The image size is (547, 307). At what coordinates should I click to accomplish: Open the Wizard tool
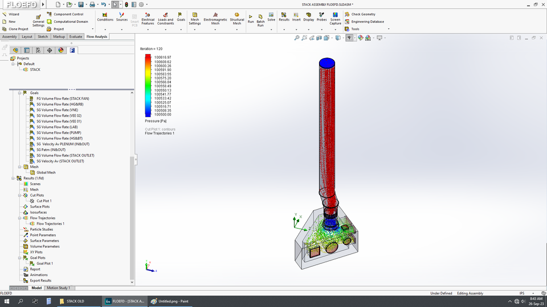[x=11, y=14]
